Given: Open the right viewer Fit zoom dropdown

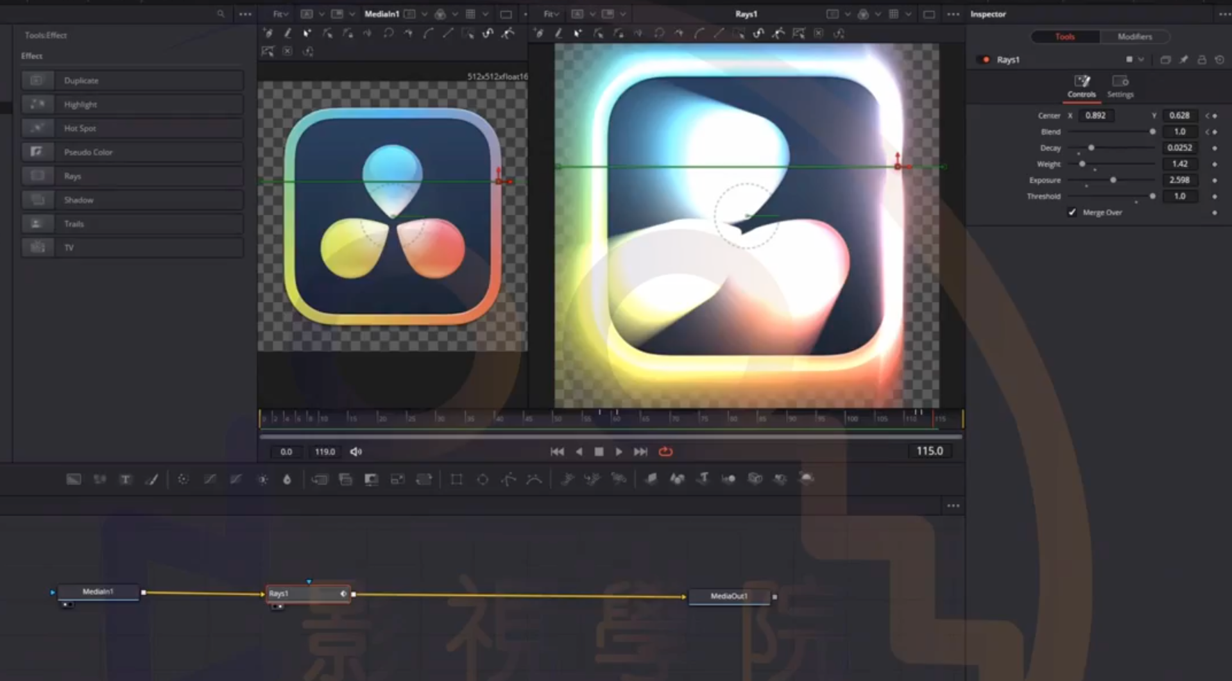Looking at the screenshot, I should click(551, 14).
